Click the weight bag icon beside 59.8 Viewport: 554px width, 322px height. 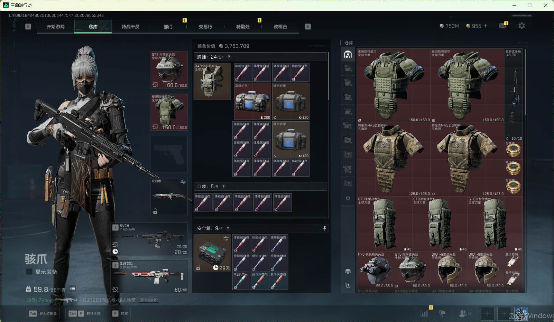click(28, 289)
